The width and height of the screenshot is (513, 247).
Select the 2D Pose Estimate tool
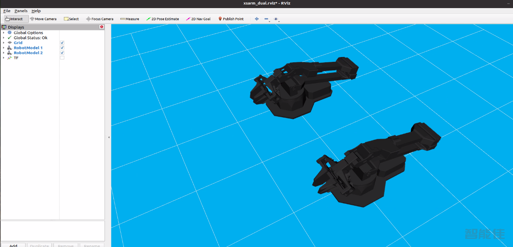[x=162, y=19]
